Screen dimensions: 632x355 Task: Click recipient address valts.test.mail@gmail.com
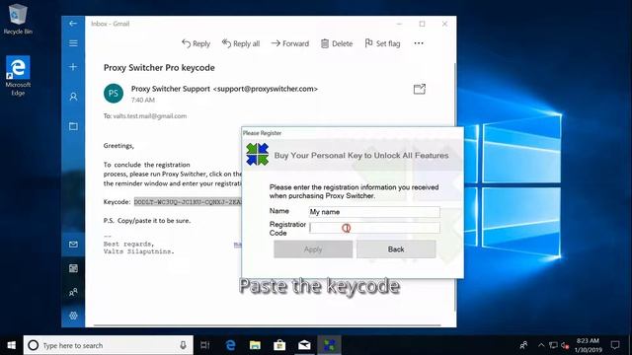[x=150, y=116]
